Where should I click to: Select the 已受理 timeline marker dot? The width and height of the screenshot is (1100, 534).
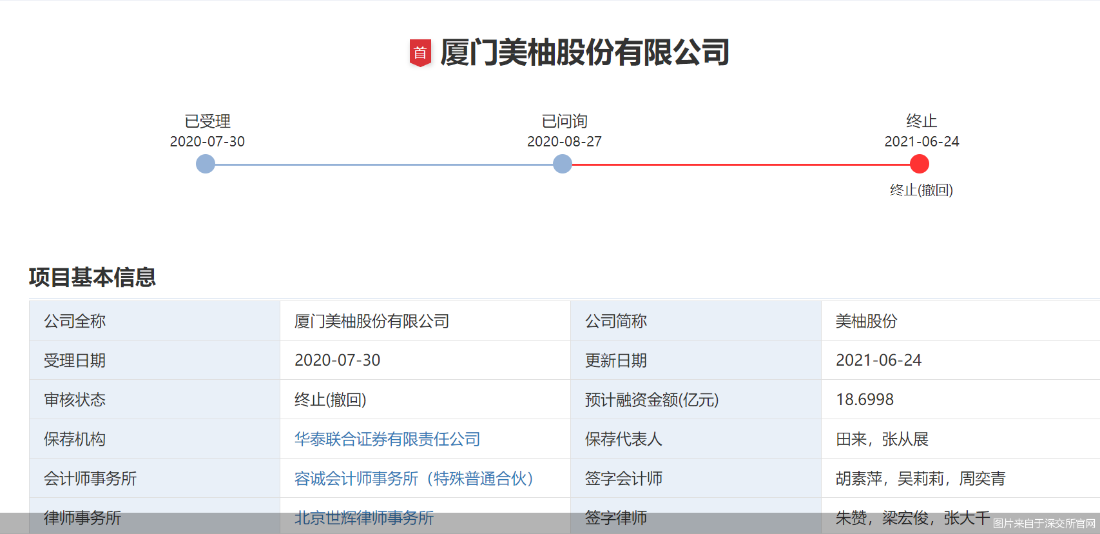206,164
